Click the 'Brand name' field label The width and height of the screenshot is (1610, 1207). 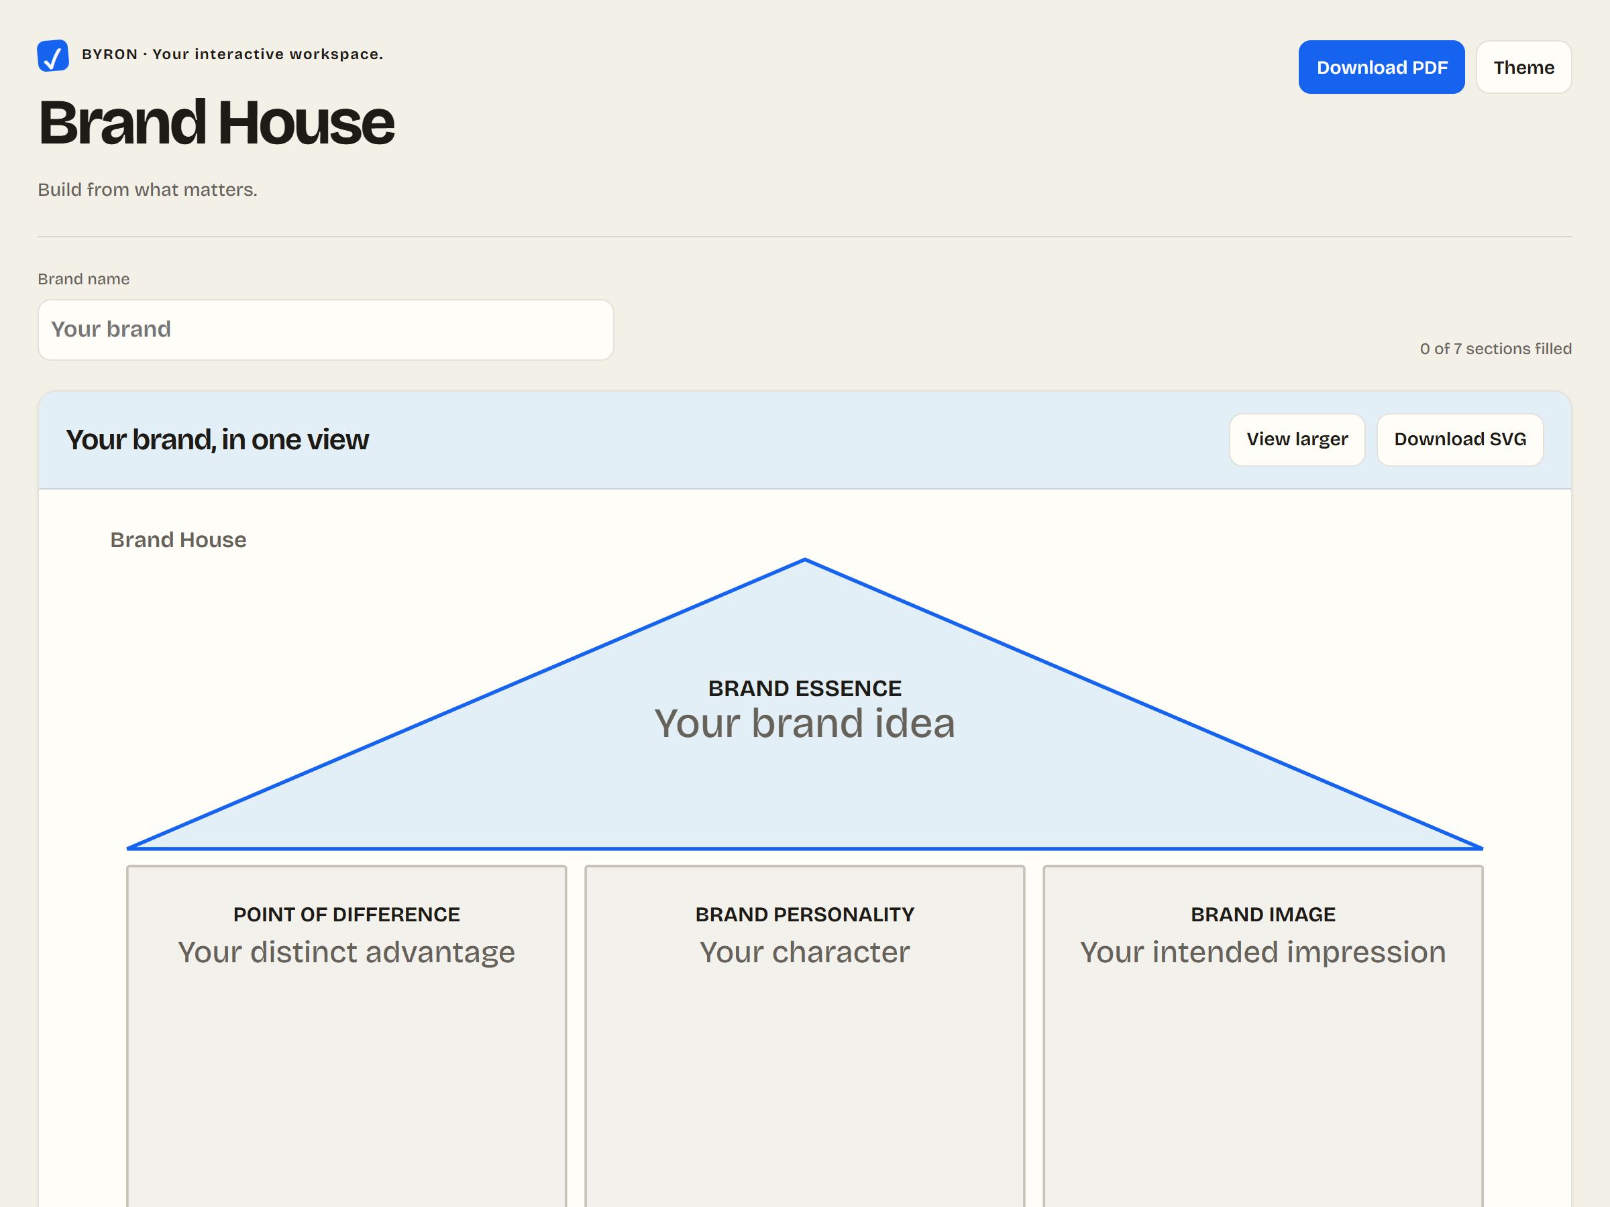[x=84, y=279]
